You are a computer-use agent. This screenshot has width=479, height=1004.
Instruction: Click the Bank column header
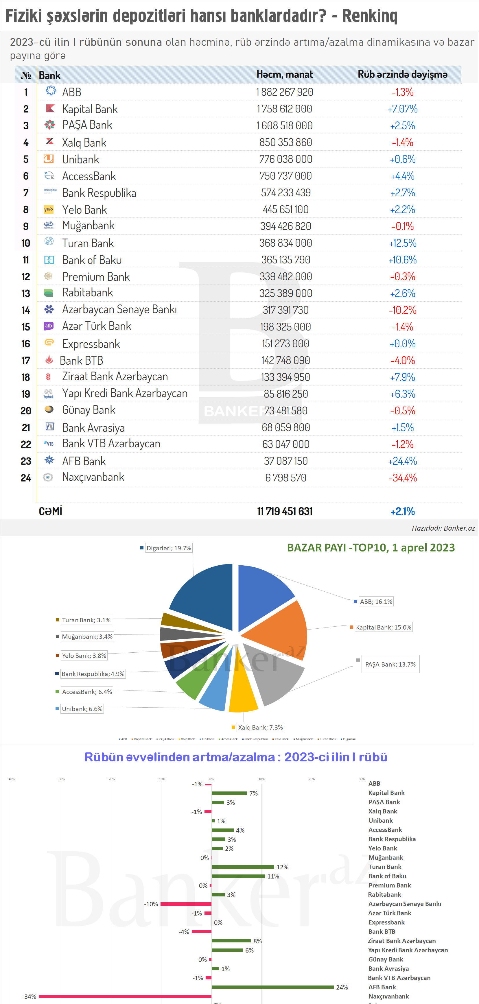coord(49,75)
